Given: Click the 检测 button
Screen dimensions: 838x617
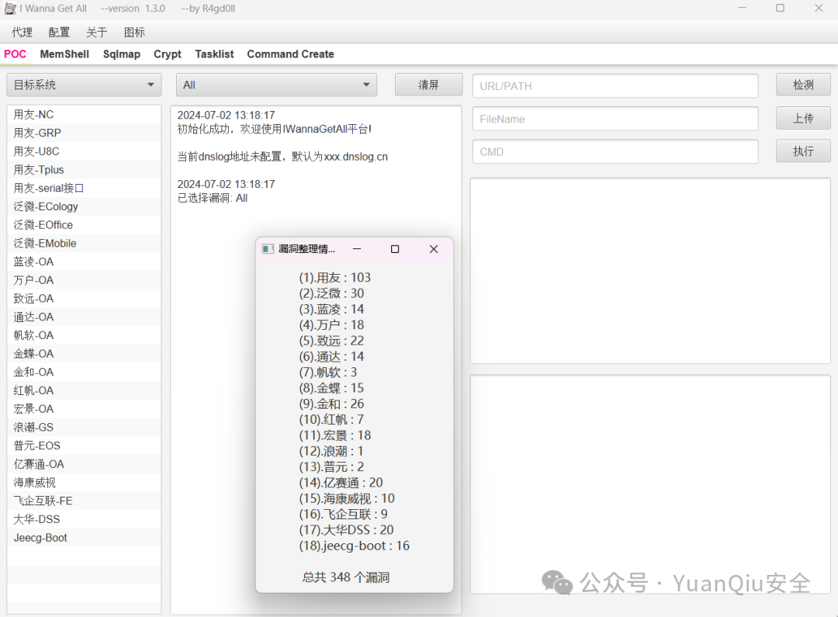Looking at the screenshot, I should tap(803, 85).
